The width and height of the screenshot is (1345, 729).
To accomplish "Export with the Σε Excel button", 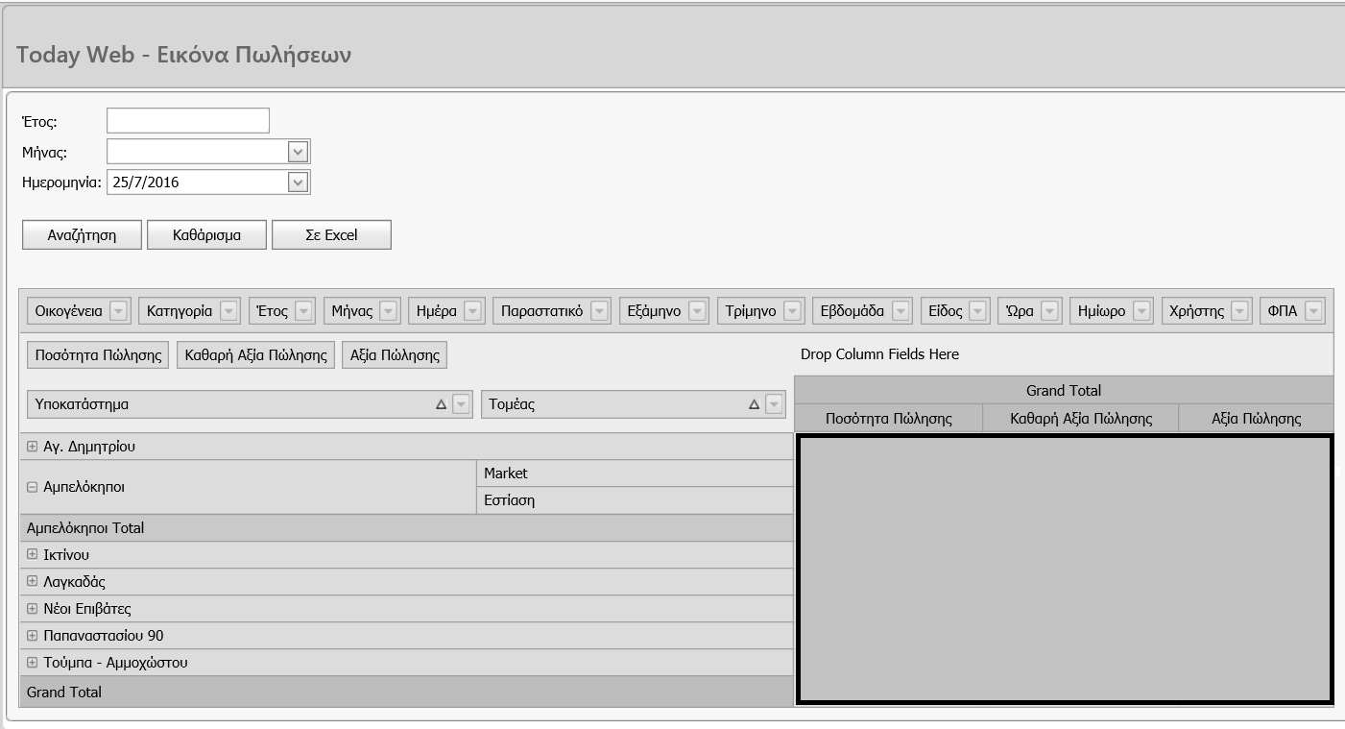I will (x=331, y=235).
